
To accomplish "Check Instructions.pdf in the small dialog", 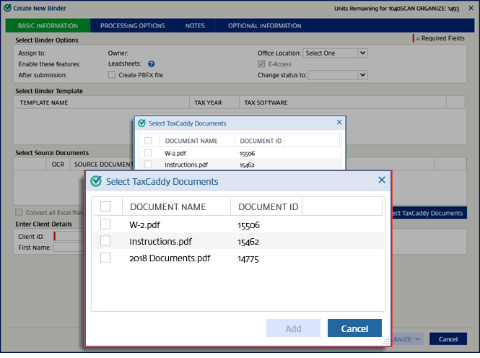I will point(148,165).
